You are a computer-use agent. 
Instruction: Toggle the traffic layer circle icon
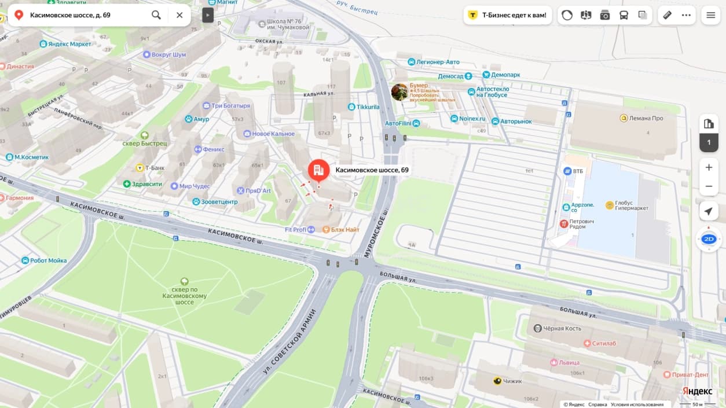click(x=567, y=15)
